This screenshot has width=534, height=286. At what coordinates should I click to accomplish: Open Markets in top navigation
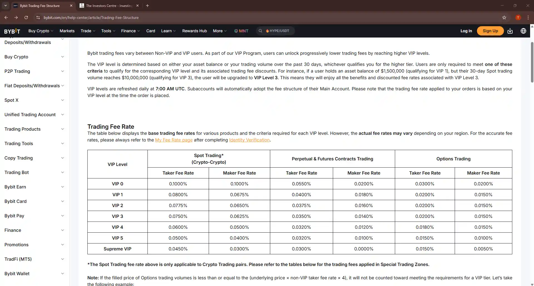67,31
